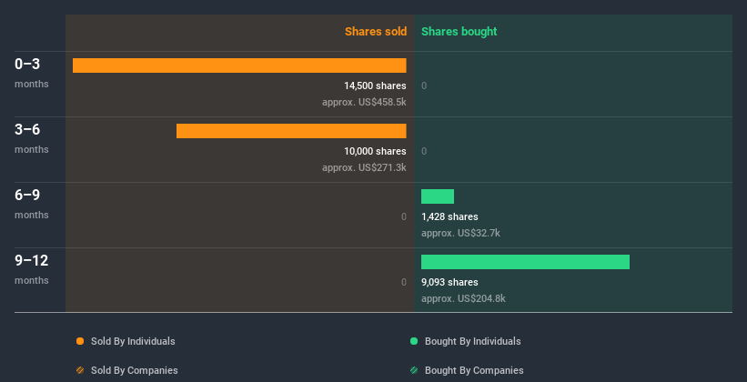The height and width of the screenshot is (382, 747).
Task: Click 'Sold By Companies' legend label
Action: coord(135,370)
